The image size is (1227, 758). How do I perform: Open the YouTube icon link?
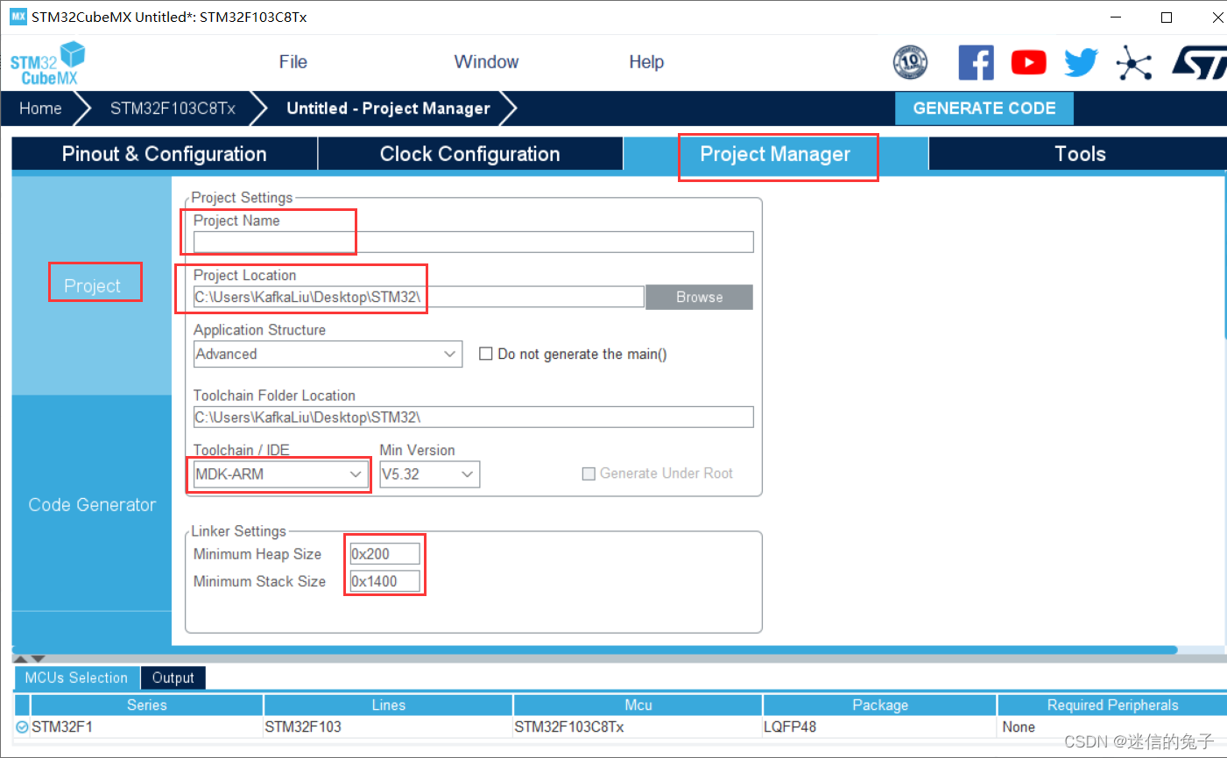coord(1029,62)
